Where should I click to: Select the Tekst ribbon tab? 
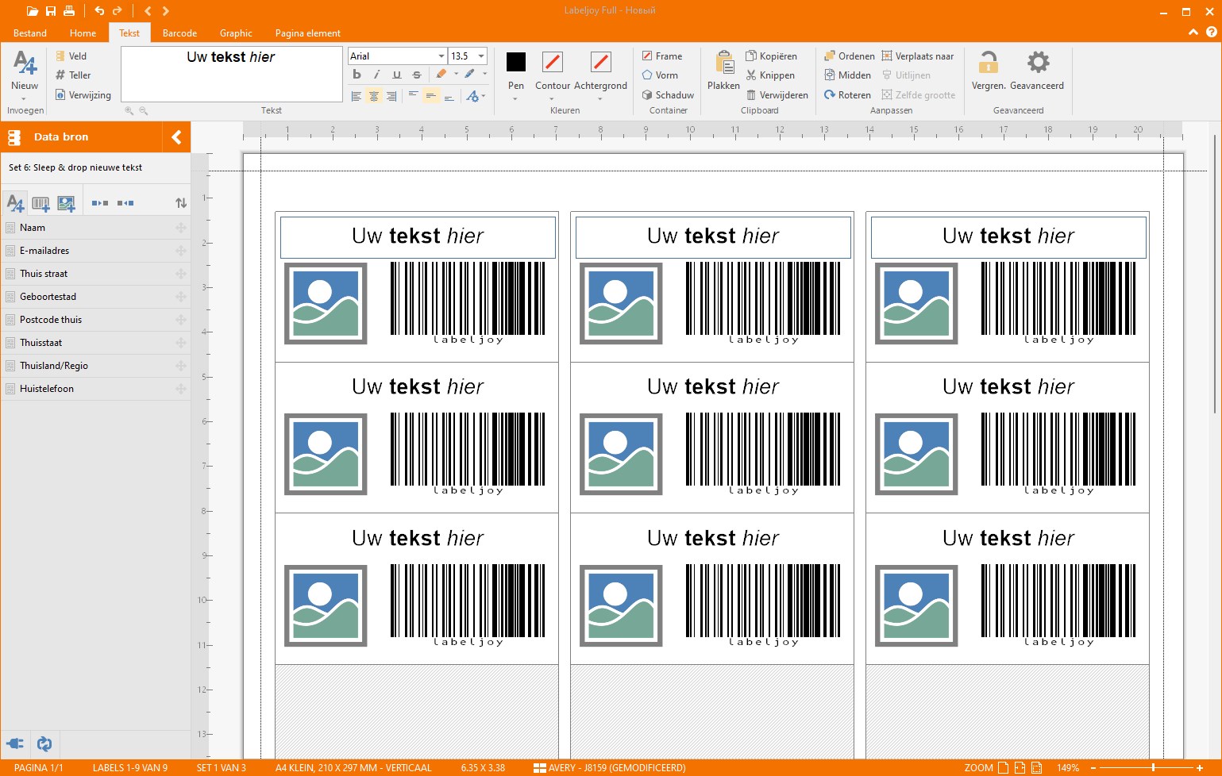129,33
